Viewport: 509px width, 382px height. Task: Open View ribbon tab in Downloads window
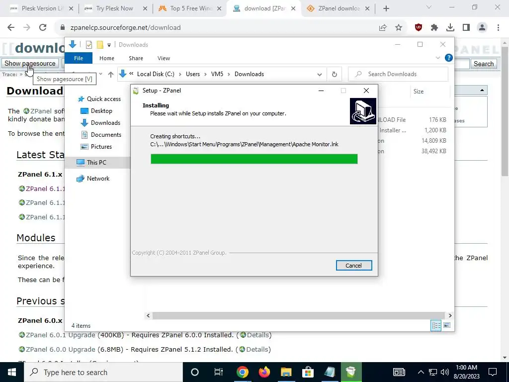coord(164,58)
